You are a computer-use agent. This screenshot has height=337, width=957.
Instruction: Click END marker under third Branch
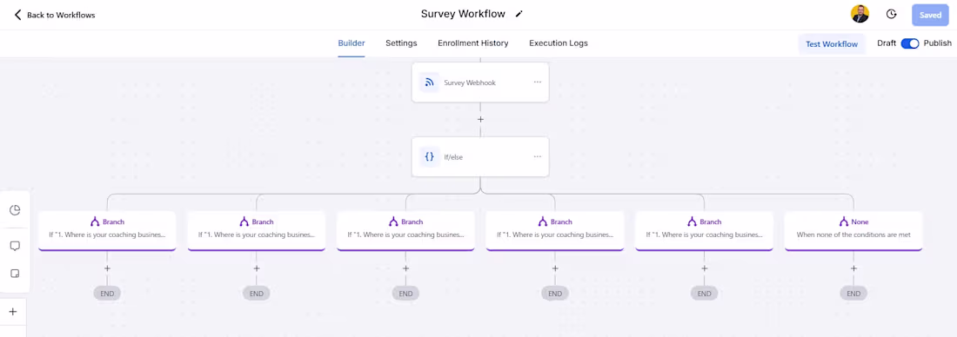click(406, 293)
